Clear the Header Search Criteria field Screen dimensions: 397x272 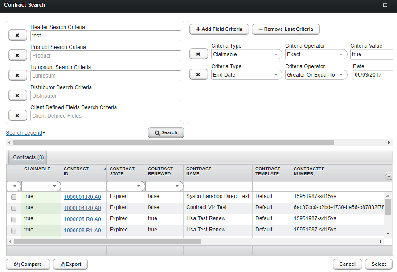(17, 36)
